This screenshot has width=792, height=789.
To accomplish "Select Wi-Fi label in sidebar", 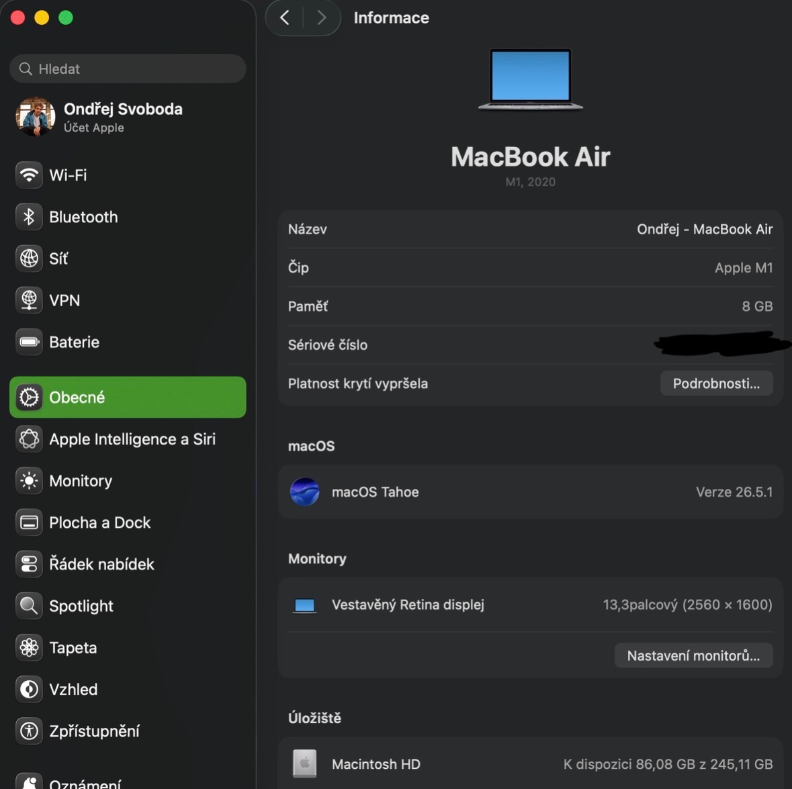I will tap(69, 175).
